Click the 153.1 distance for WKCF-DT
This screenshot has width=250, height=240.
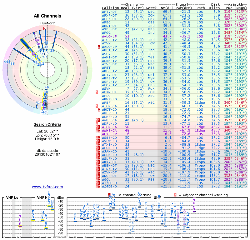(x=215, y=176)
